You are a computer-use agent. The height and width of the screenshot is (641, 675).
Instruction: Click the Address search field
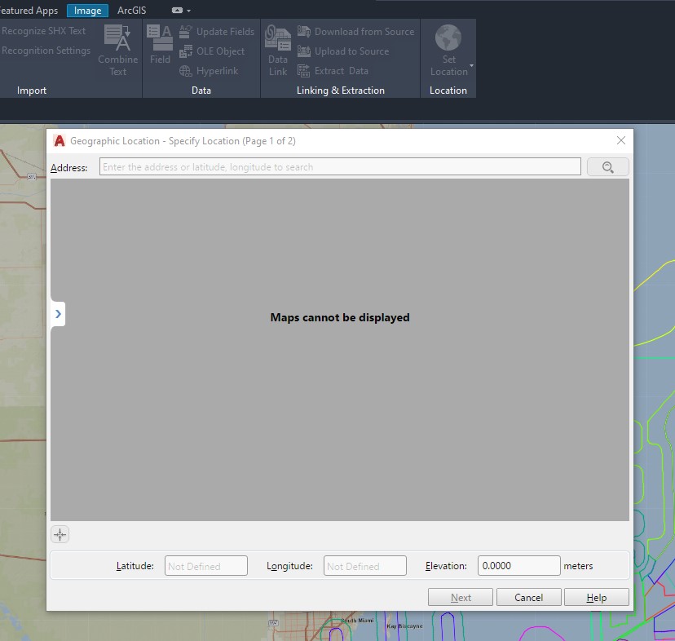[x=339, y=166]
